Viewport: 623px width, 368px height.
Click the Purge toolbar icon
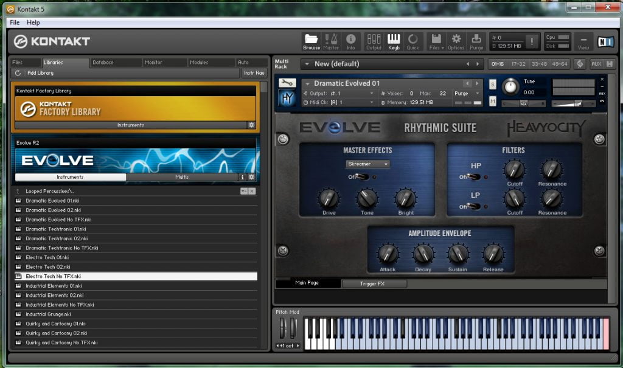[x=476, y=41]
